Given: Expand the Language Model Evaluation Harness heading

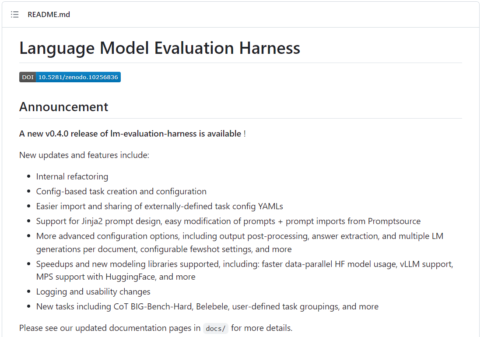Looking at the screenshot, I should pyautogui.click(x=159, y=48).
